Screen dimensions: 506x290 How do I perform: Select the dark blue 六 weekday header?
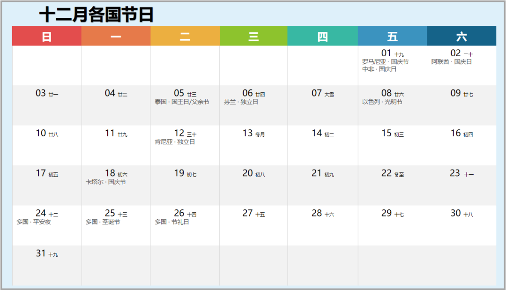461,36
